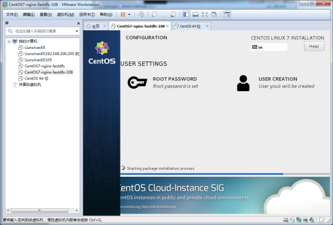Select 我的计算机 in the library tree
333x225 pixels.
[28, 41]
